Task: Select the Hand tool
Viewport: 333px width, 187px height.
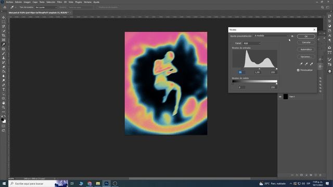Action: 4,103
